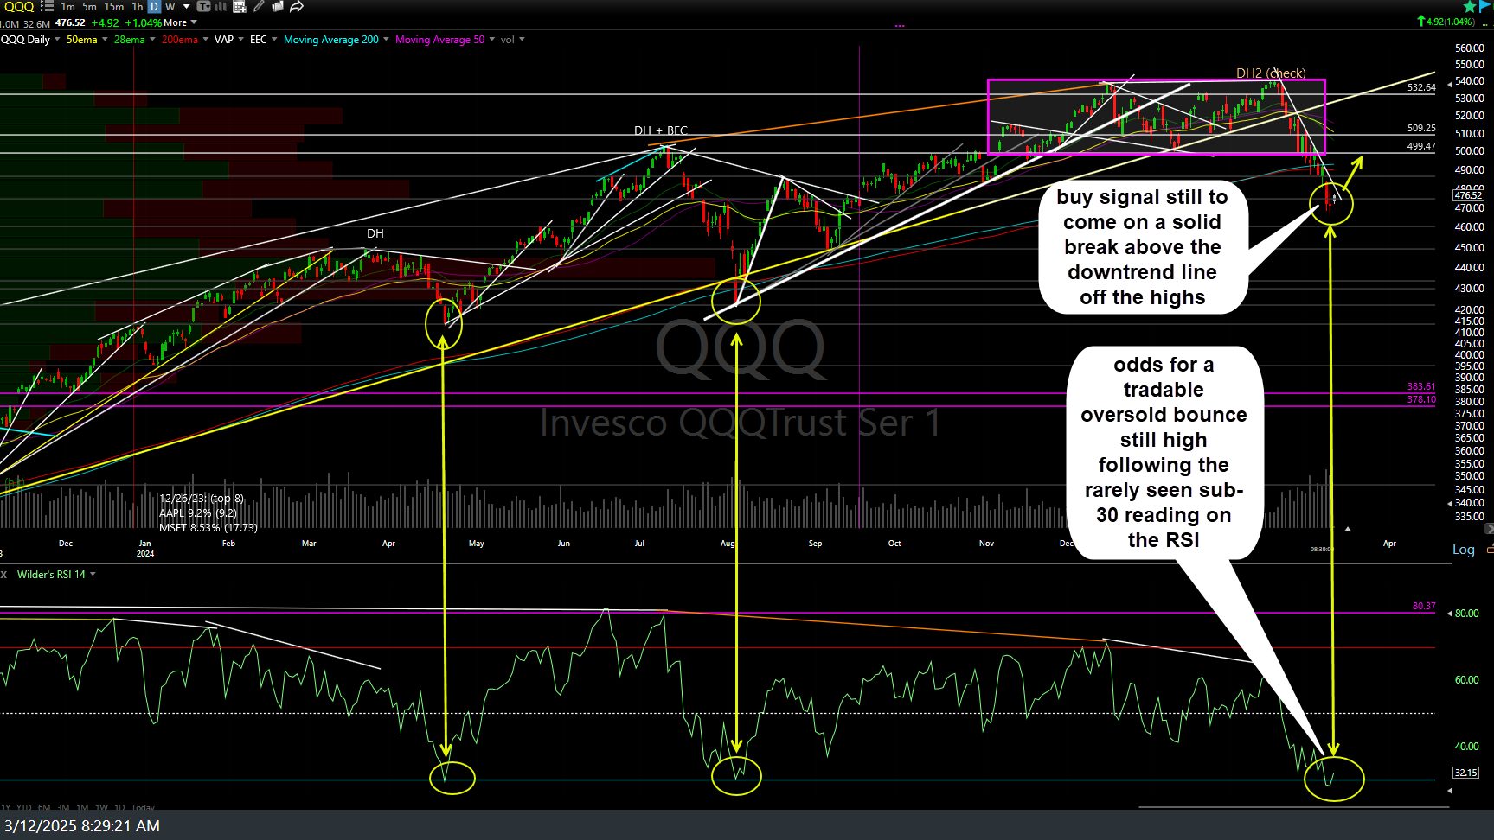Select the 15m timeframe
Viewport: 1494px width, 840px height.
(x=113, y=7)
